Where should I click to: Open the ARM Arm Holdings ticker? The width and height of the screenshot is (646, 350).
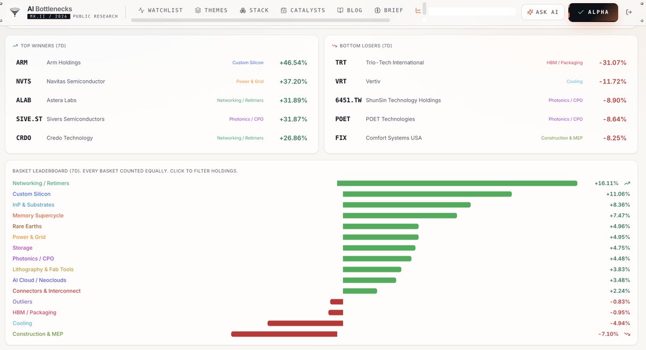162,62
